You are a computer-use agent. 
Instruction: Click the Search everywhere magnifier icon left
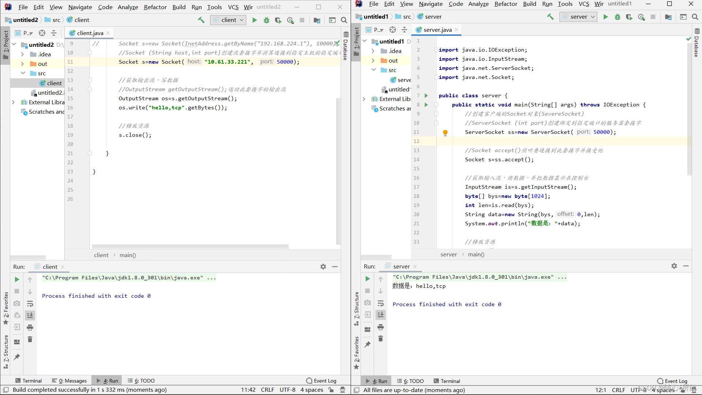click(344, 20)
